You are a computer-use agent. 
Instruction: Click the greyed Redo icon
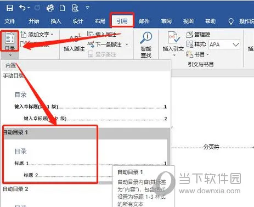pyautogui.click(x=37, y=8)
